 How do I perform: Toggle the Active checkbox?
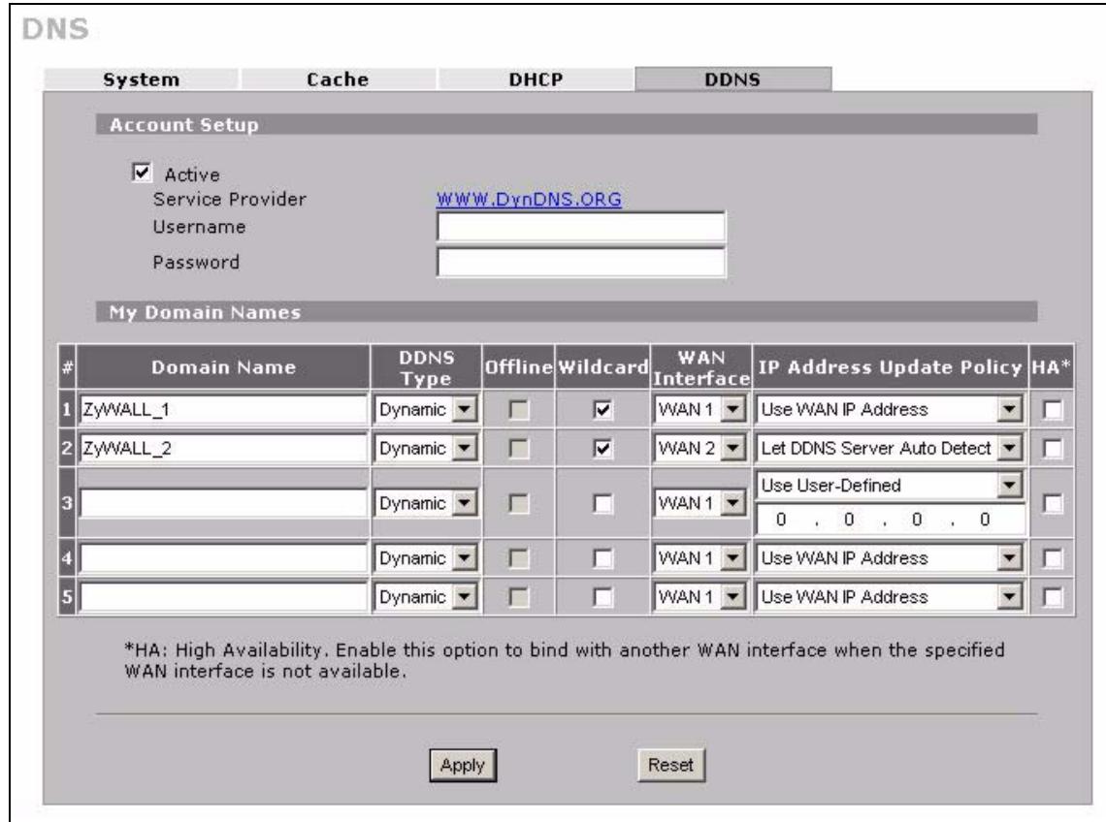pyautogui.click(x=142, y=173)
